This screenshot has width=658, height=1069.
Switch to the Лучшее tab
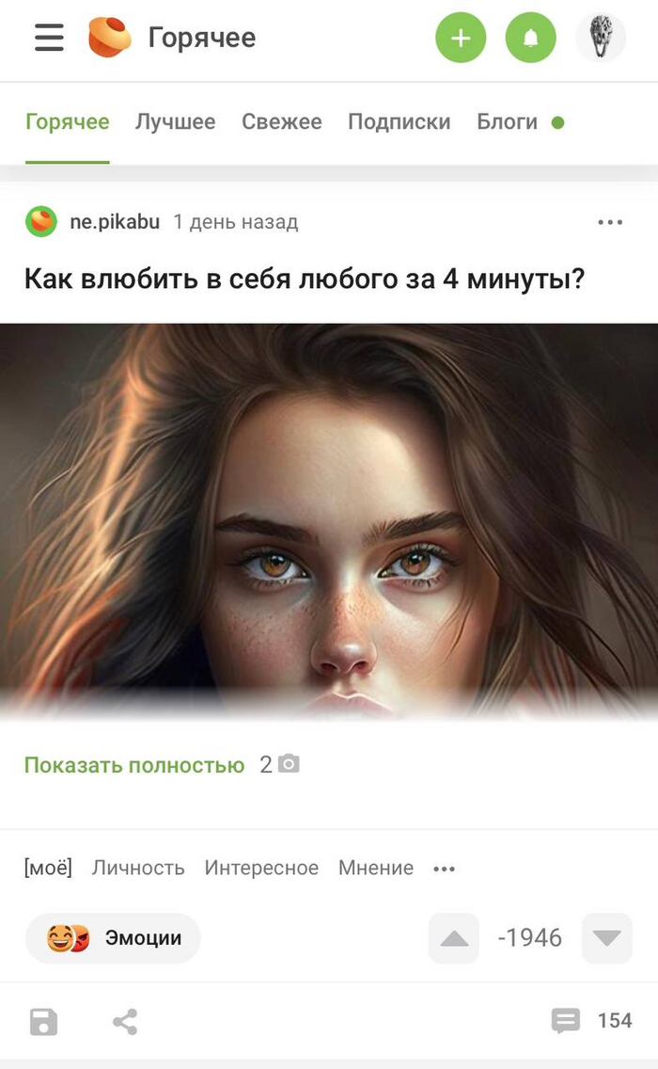(x=175, y=121)
